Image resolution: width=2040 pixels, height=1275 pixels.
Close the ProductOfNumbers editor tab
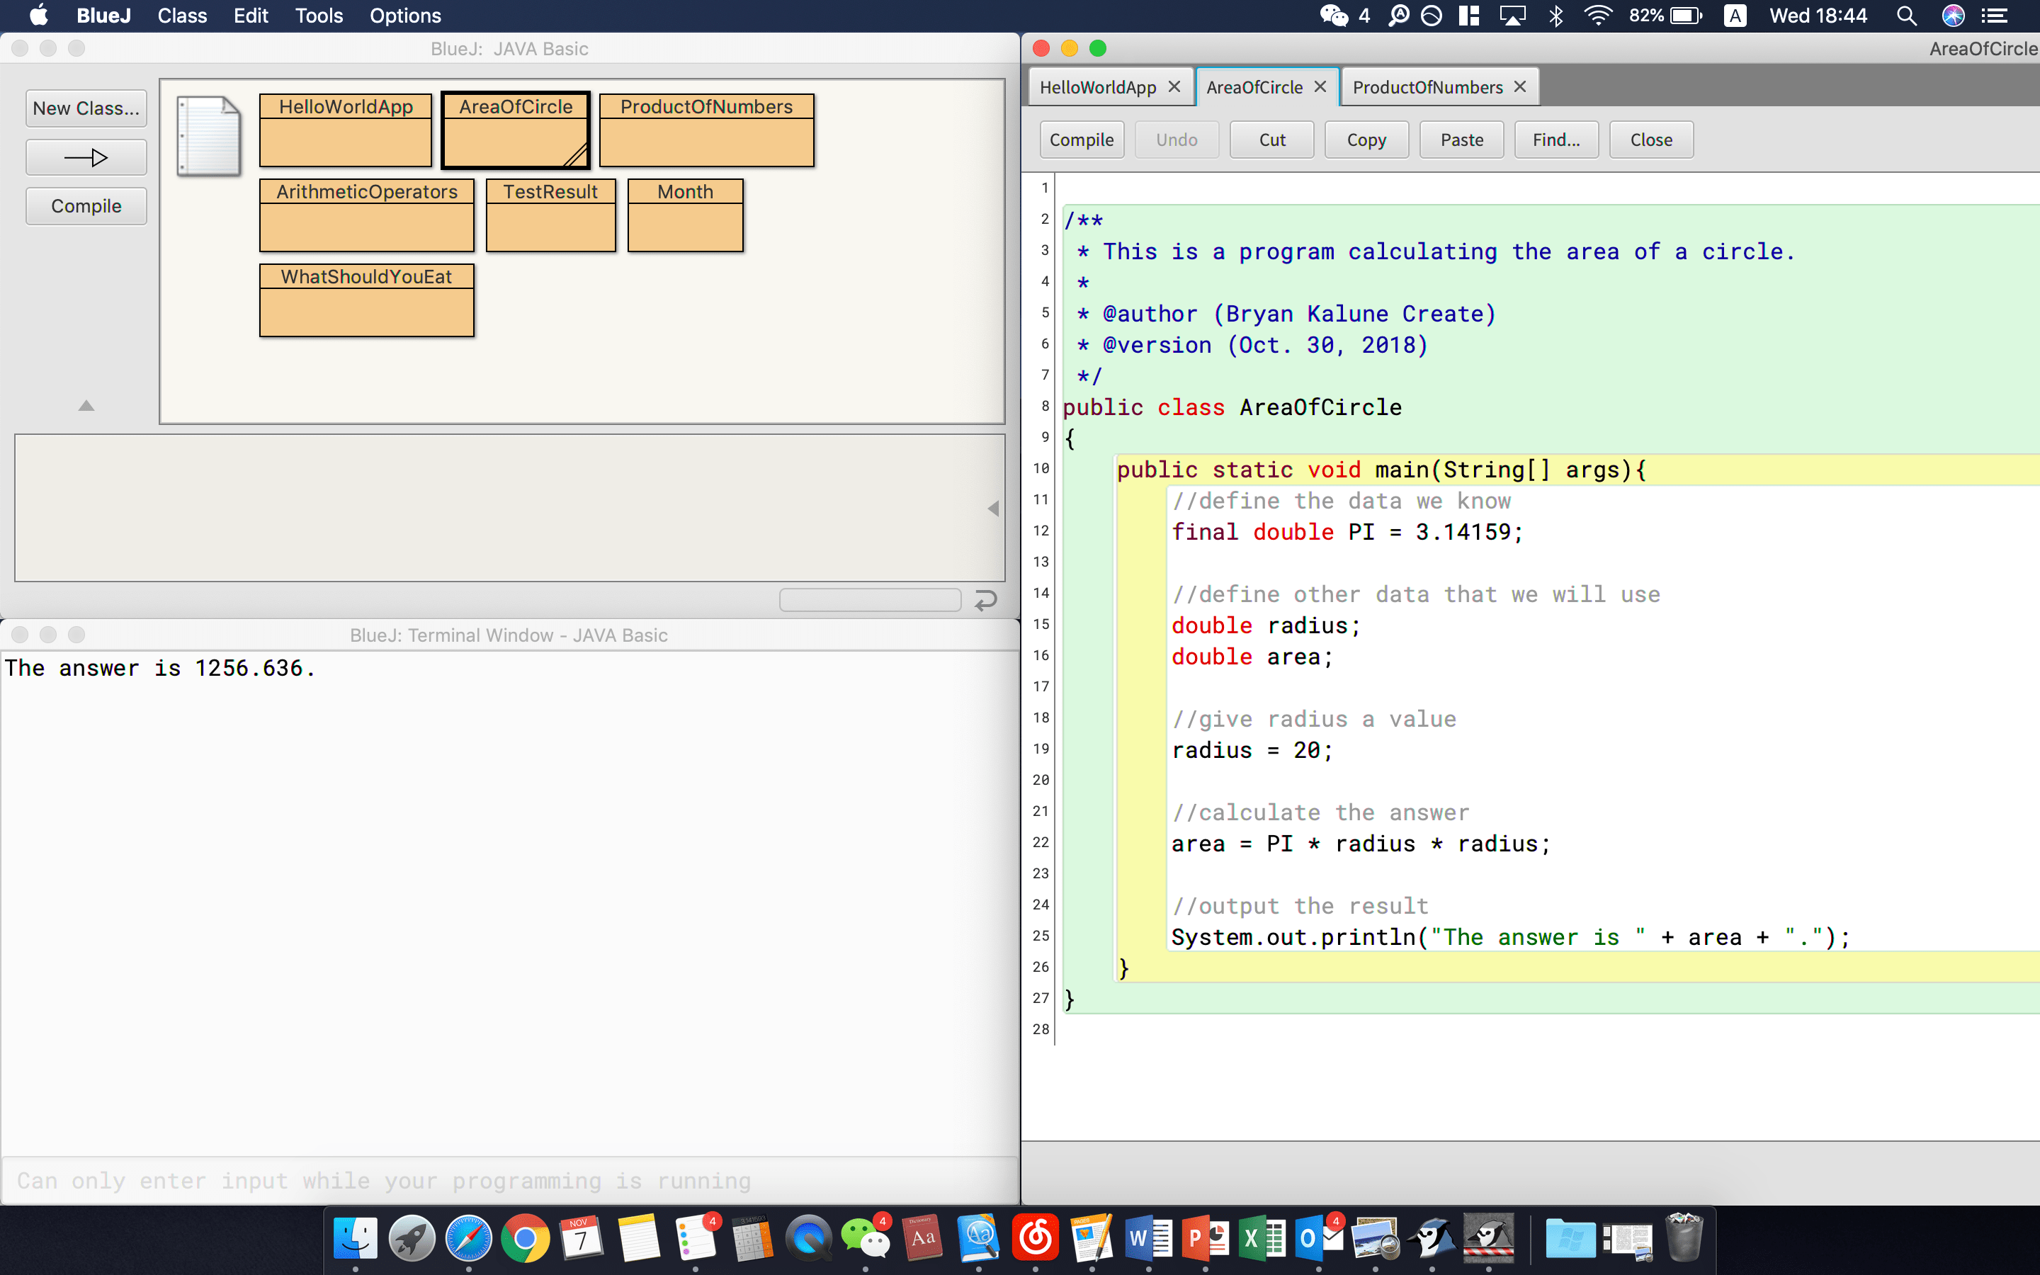click(1520, 87)
